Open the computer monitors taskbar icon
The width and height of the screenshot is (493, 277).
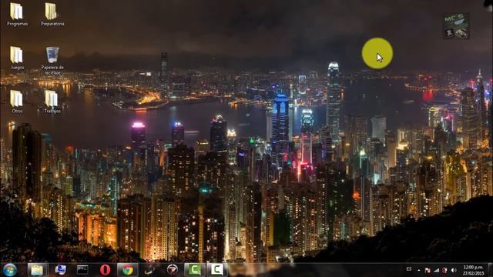(x=60, y=270)
